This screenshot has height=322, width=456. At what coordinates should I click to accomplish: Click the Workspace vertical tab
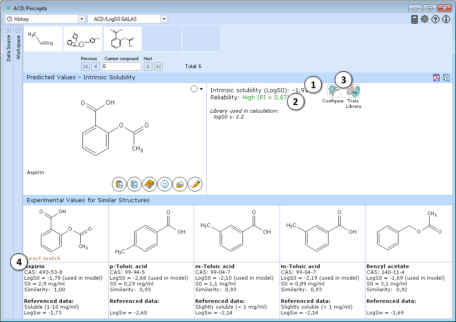coord(18,47)
